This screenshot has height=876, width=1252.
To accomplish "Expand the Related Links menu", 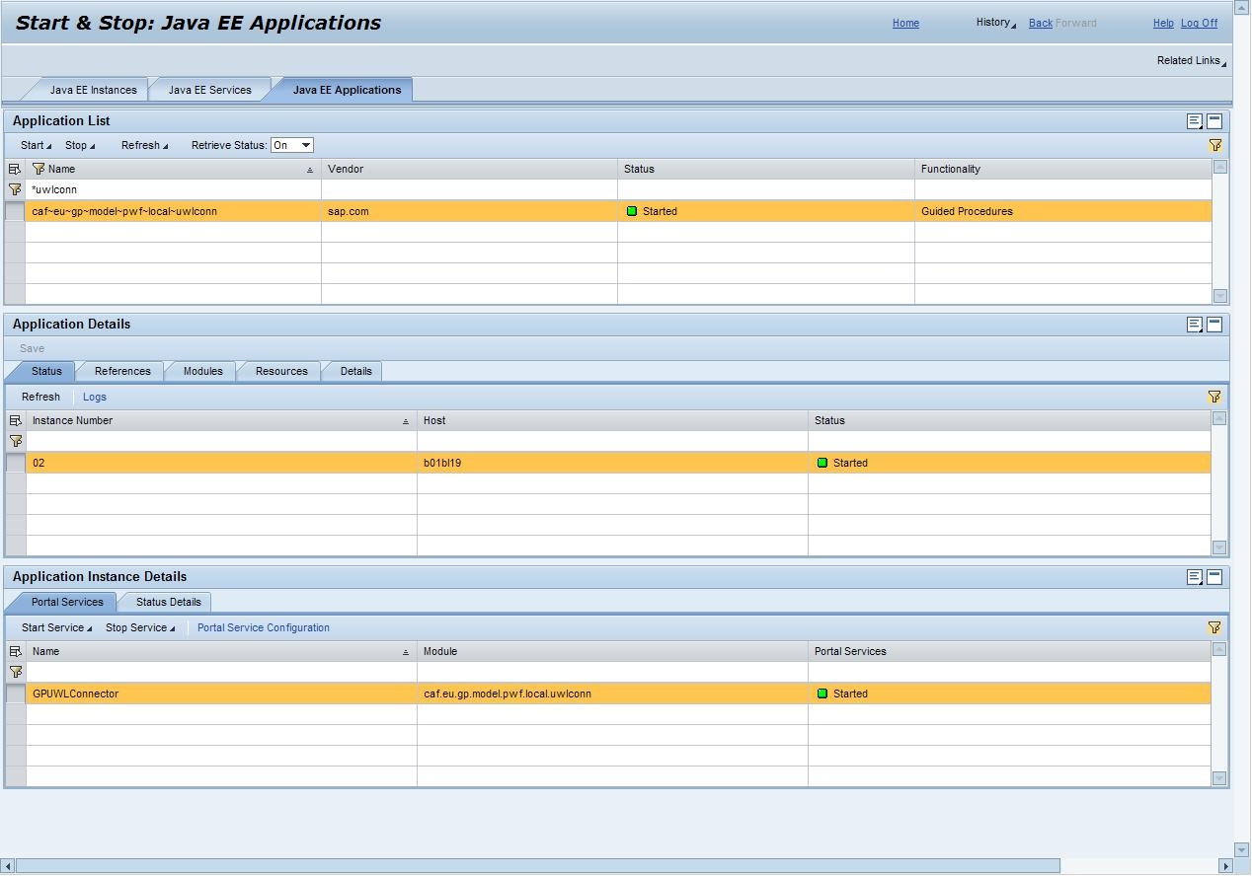I will [x=1192, y=60].
